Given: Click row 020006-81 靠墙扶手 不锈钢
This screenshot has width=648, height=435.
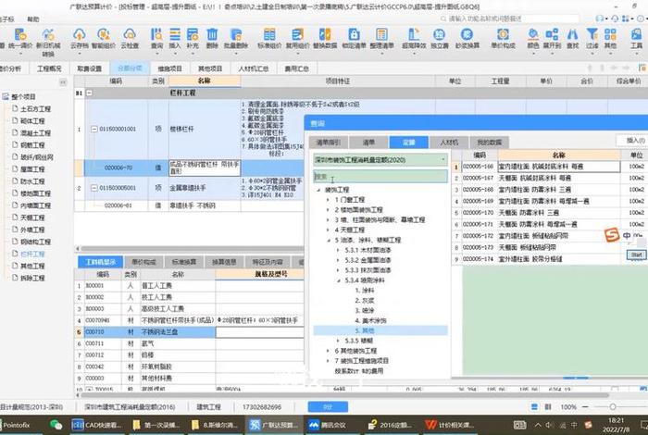Looking at the screenshot, I should tap(189, 205).
